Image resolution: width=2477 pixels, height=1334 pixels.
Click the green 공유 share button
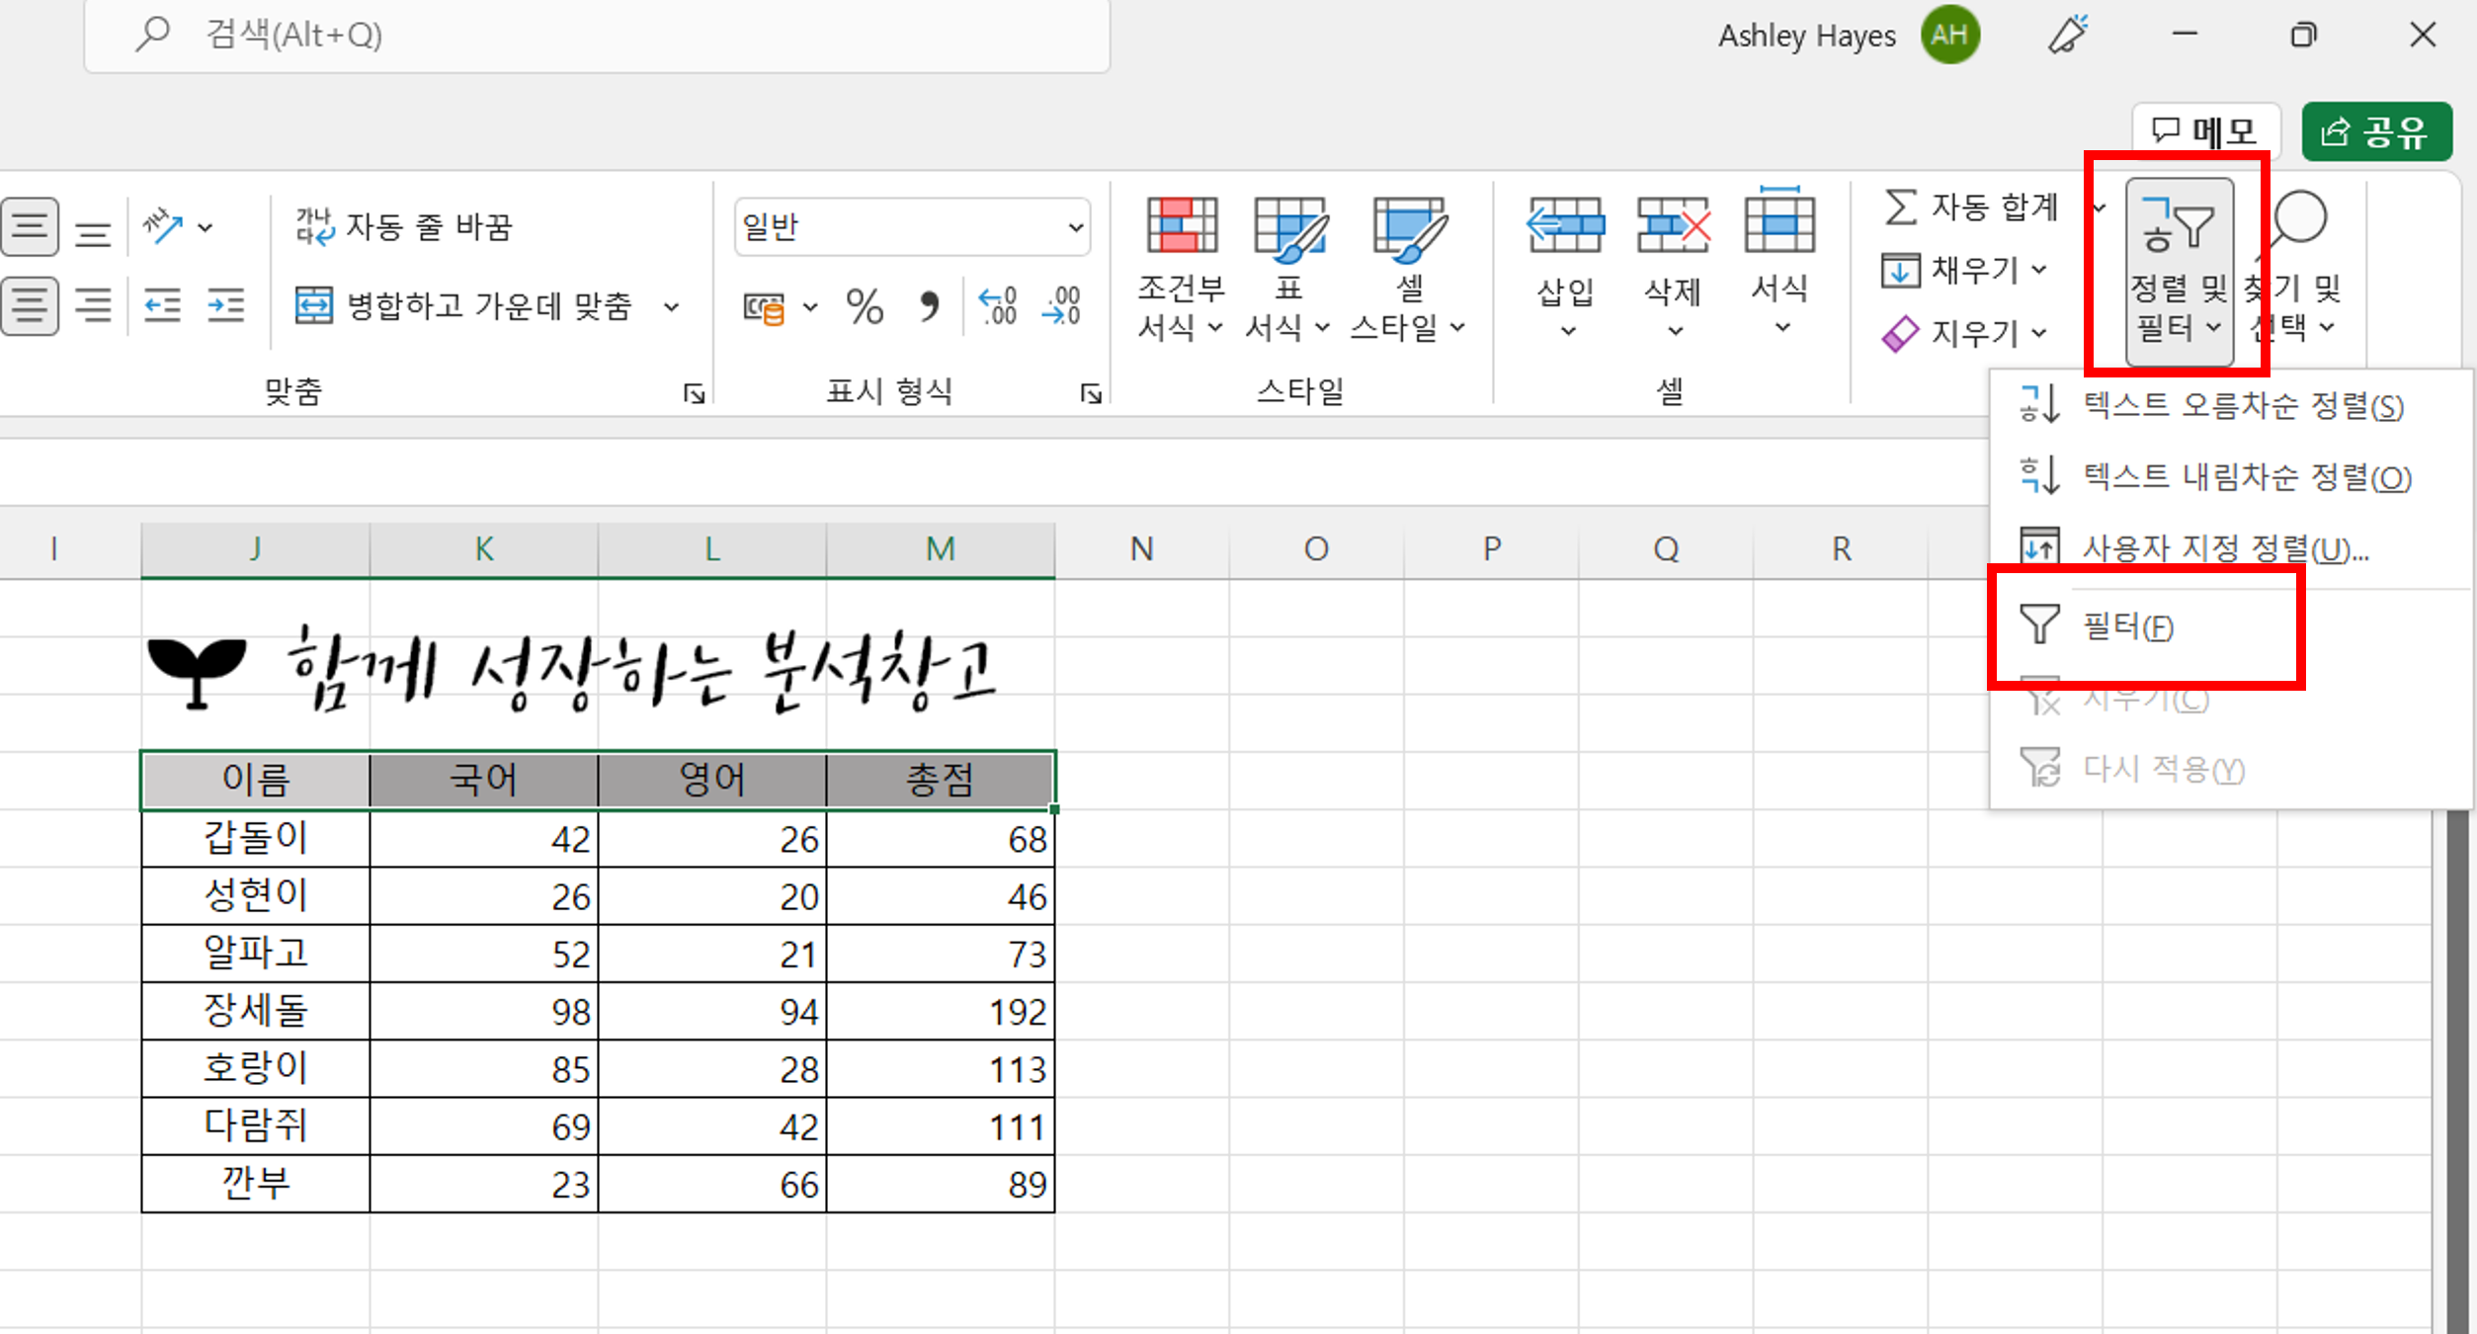[2376, 131]
